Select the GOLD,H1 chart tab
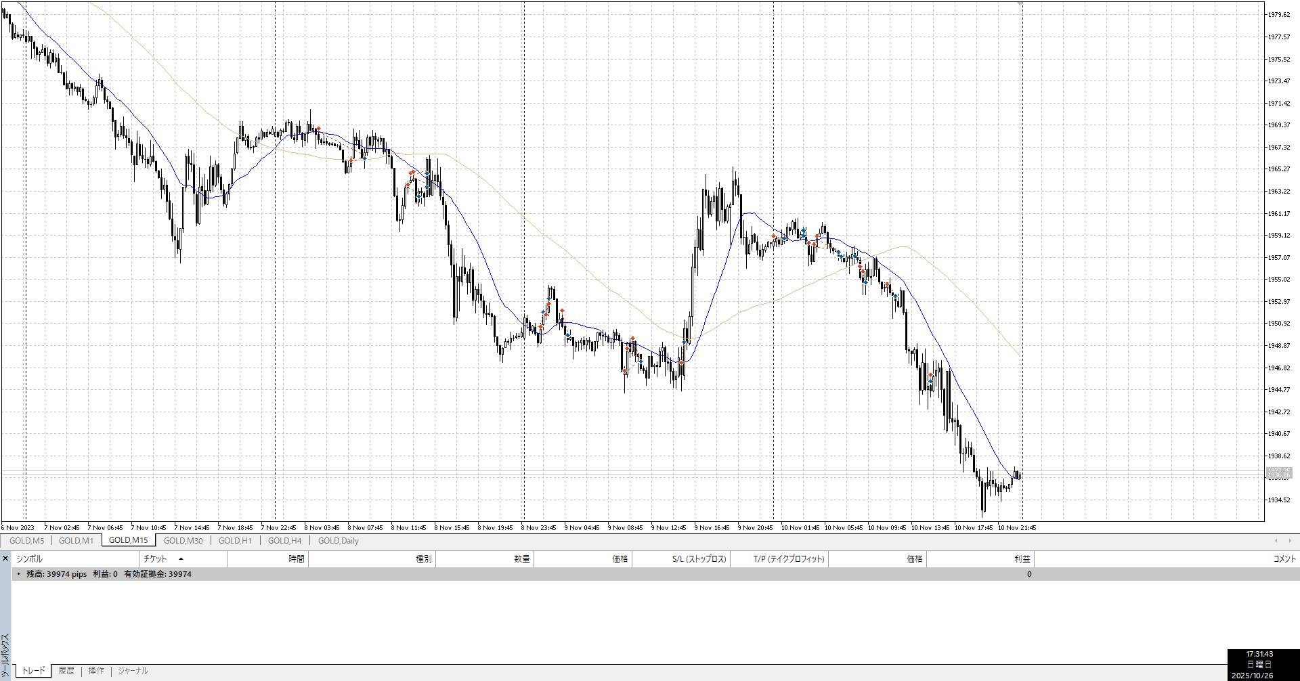The image size is (1300, 681). point(235,540)
